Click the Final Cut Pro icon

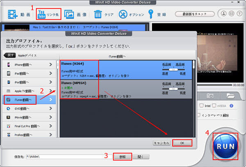[9, 126]
